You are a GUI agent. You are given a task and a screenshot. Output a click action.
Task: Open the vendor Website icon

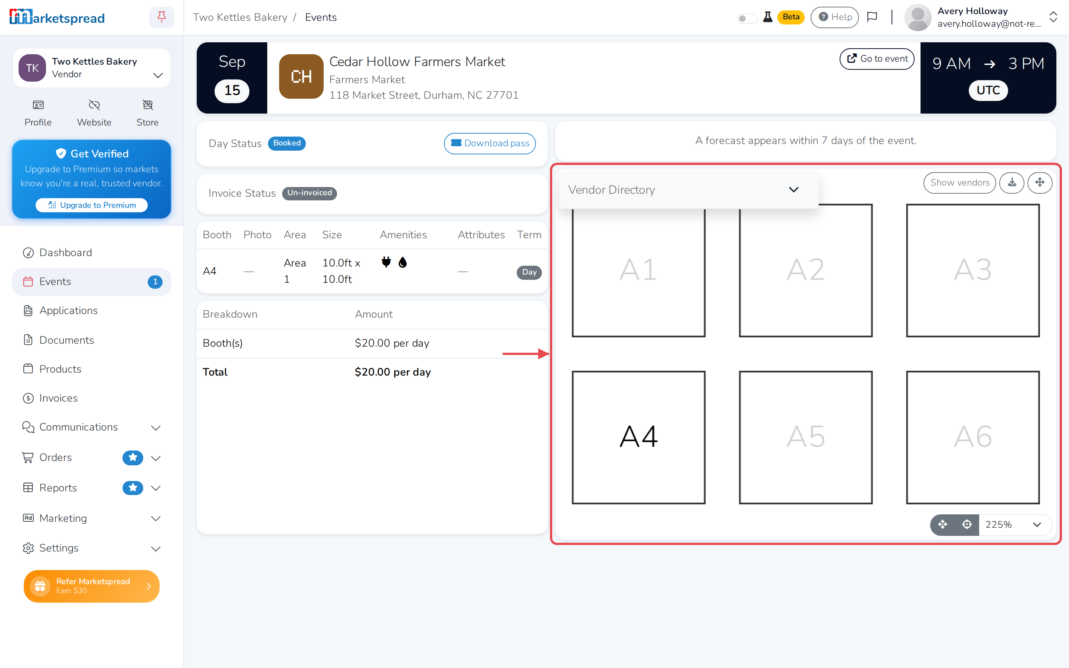[x=94, y=113]
